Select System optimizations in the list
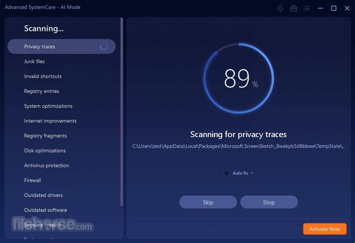This screenshot has width=355, height=243. [48, 106]
